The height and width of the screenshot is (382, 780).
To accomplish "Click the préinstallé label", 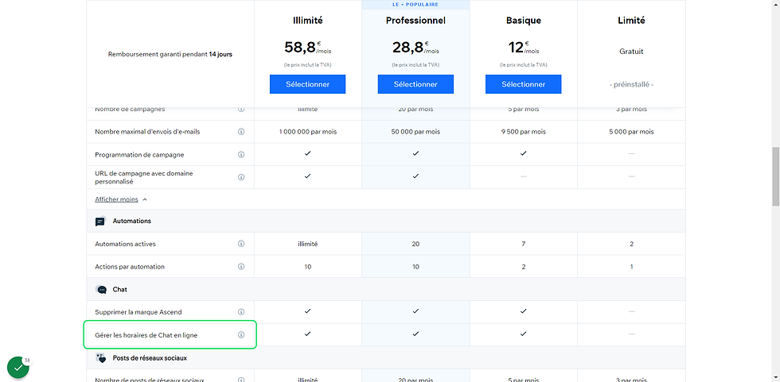I will [631, 84].
